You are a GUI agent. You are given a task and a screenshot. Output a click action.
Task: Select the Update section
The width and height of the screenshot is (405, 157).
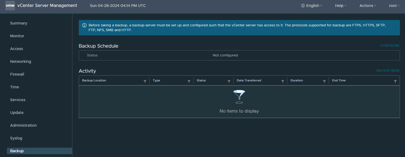click(x=17, y=113)
